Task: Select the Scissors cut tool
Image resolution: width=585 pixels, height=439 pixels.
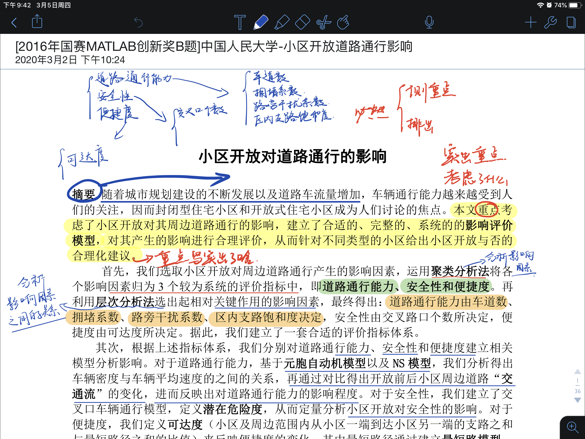Action: 324,22
